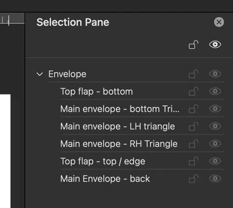This screenshot has width=233, height=208.
Task: Hide Top flap - top / edge
Action: [215, 161]
